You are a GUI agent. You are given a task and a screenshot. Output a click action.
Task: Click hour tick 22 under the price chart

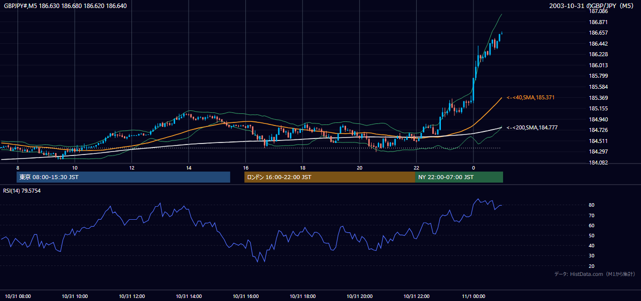pyautogui.click(x=416, y=168)
